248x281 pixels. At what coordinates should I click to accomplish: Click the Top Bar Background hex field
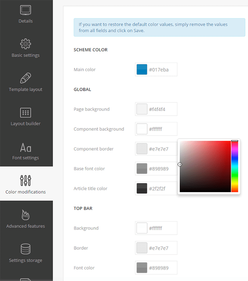[162, 228]
